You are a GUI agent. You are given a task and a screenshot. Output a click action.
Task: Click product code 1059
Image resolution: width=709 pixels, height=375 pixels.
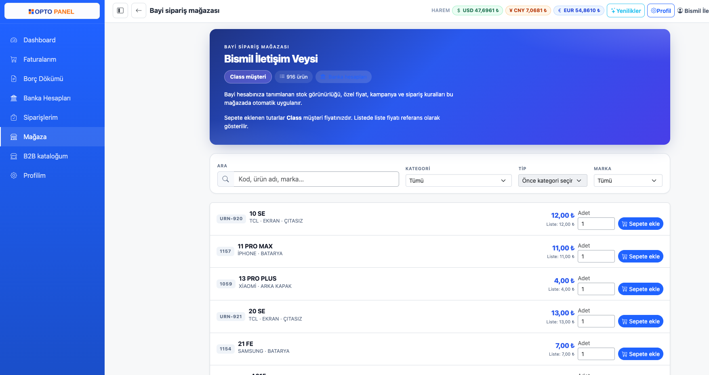coord(226,284)
